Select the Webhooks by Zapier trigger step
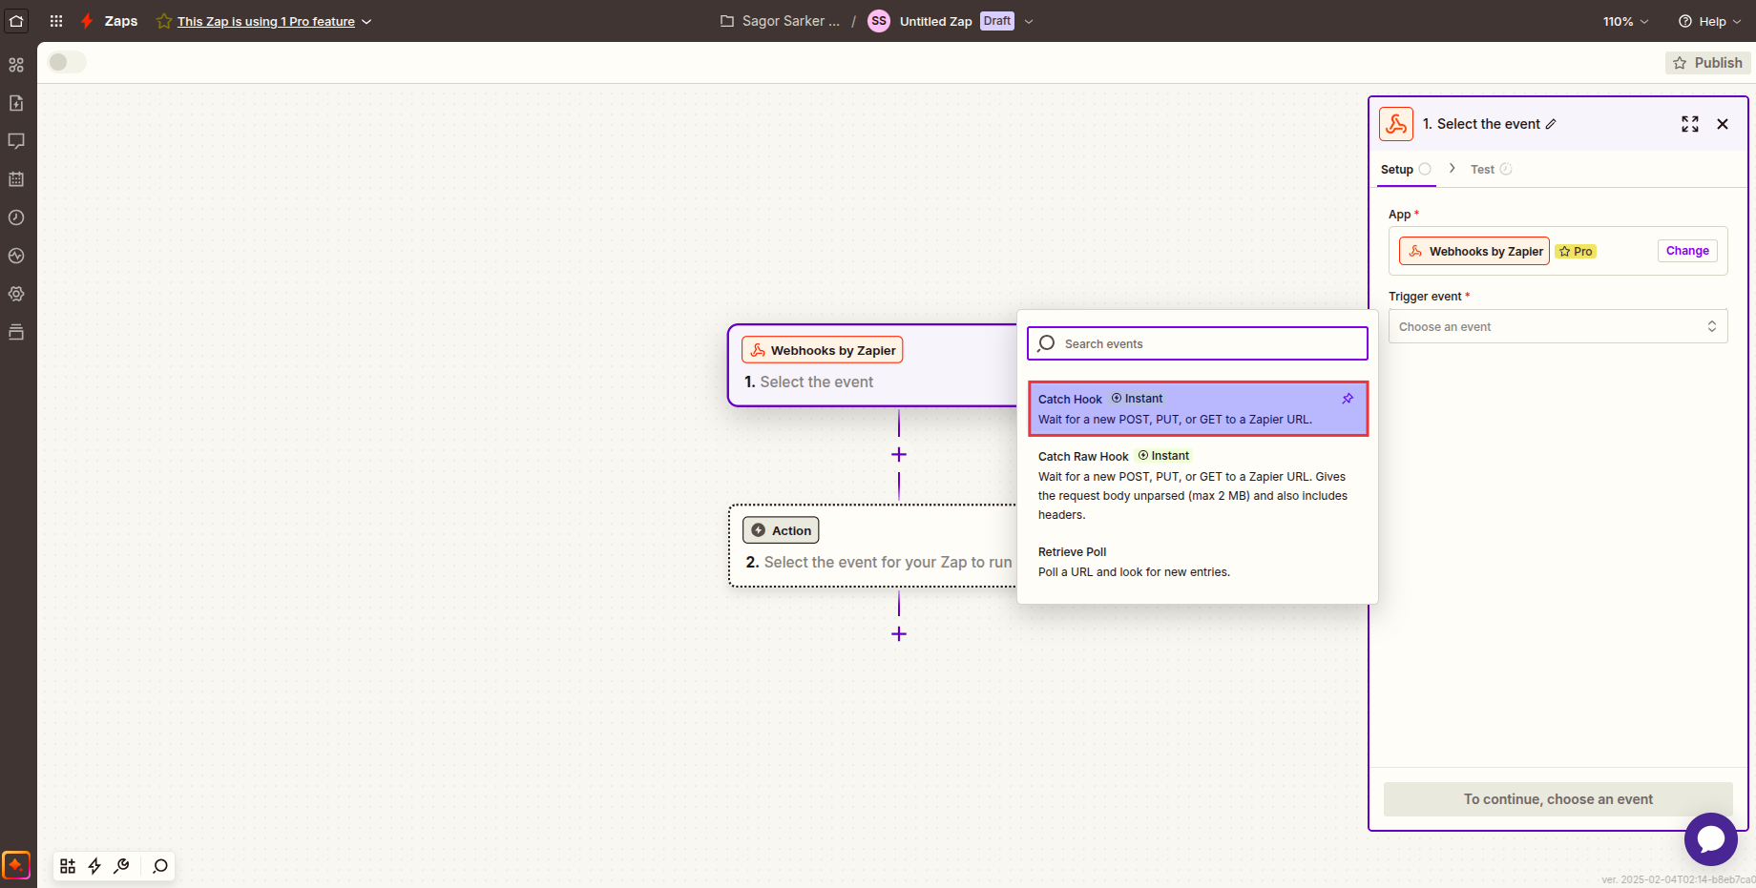This screenshot has width=1756, height=888. 873,365
